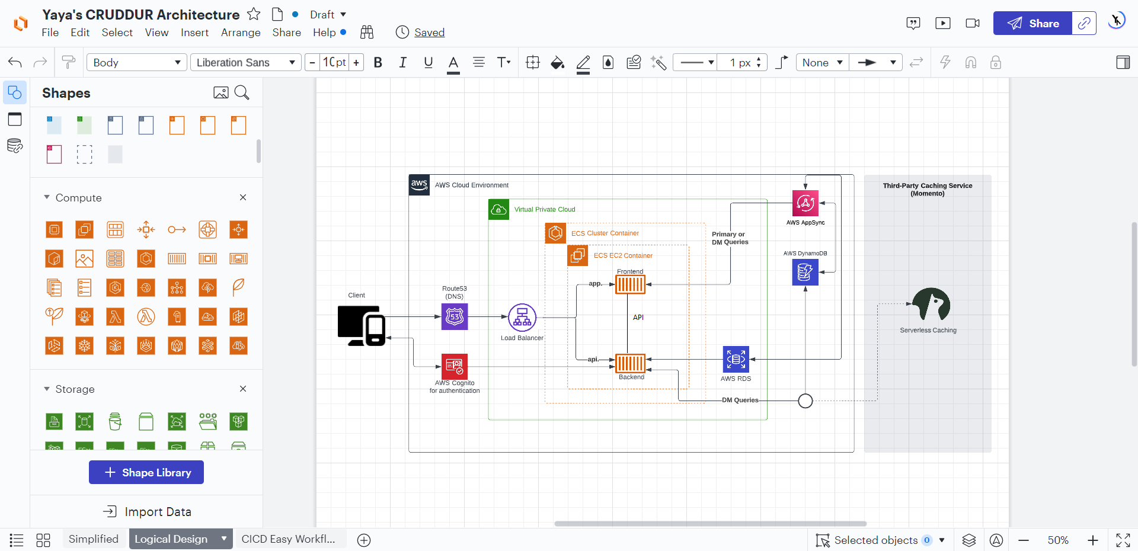1138x551 pixels.
Task: Click the Undo arrow icon
Action: (x=15, y=62)
